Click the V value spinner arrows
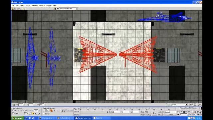Screen dimensions: 213x120 click(x=34, y=105)
